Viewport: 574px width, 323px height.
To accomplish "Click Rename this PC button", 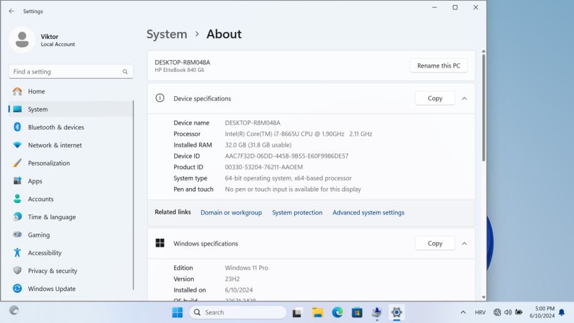I will tap(438, 66).
